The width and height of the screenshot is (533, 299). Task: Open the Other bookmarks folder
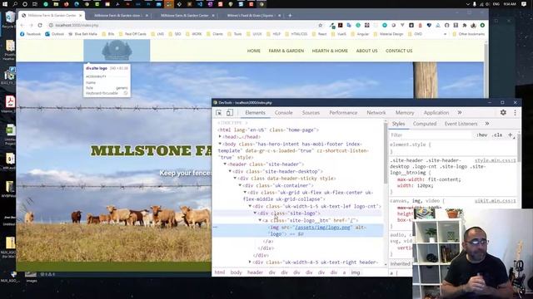468,34
